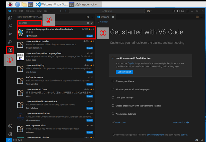Image resolution: width=206 pixels, height=142 pixels.
Task: Toggle the secondary side bar
Action: (x=187, y=11)
